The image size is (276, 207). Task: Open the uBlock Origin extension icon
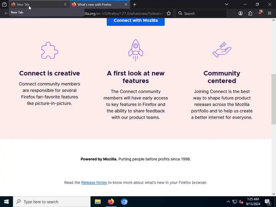pos(260,13)
